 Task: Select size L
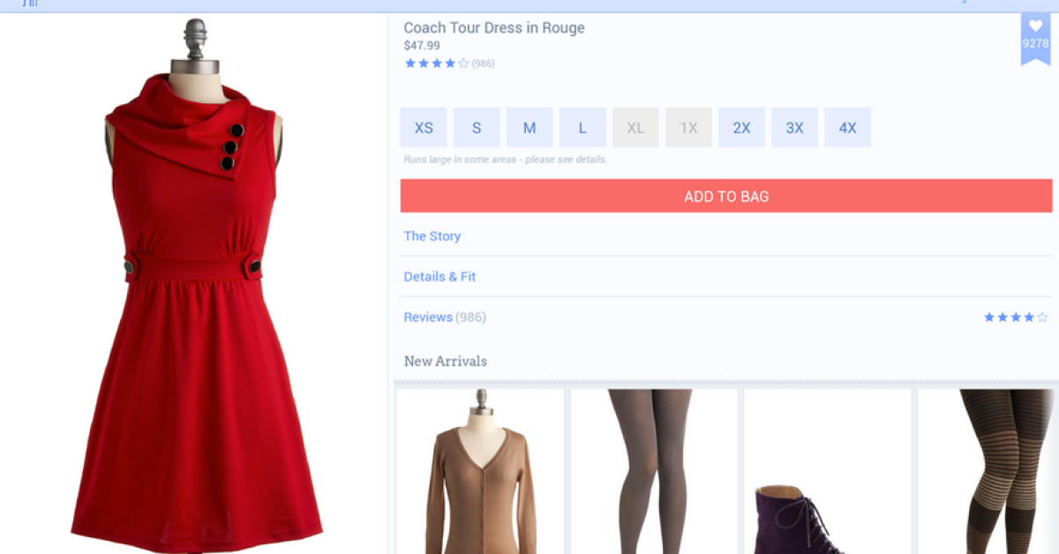(x=582, y=128)
